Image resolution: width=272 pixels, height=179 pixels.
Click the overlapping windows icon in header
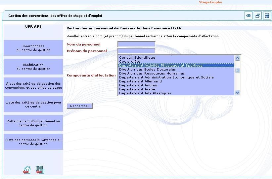(257, 15)
